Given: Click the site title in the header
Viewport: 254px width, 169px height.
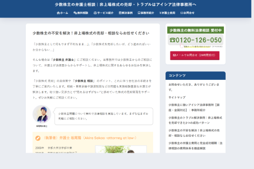Looking at the screenshot, I should tap(126, 5).
